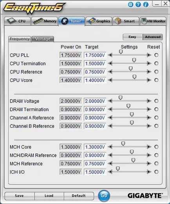Select the CPU PLL reset radio button
The image size is (170, 204).
(x=156, y=55)
